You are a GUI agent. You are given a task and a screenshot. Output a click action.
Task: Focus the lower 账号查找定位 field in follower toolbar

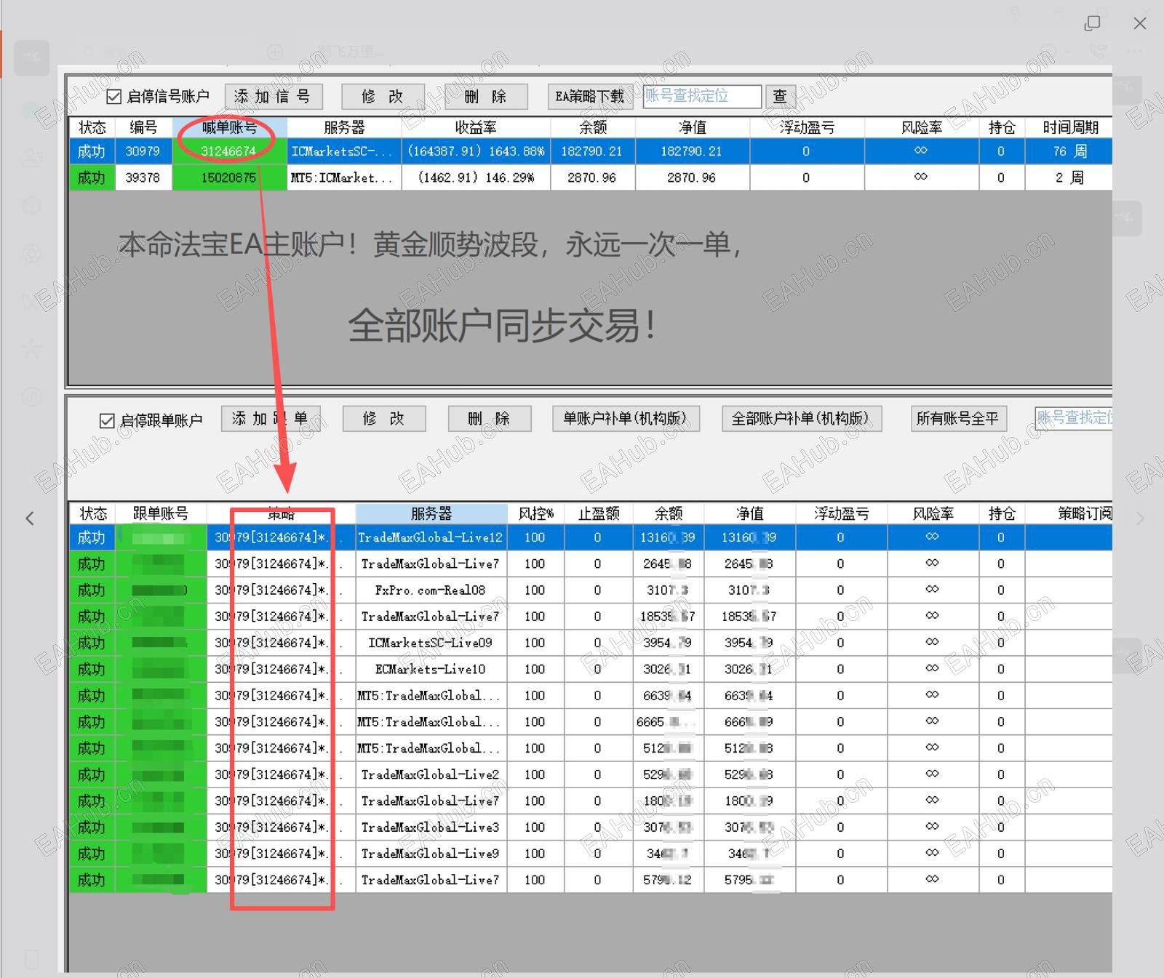tap(1074, 417)
